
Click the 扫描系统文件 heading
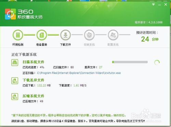click(33, 62)
